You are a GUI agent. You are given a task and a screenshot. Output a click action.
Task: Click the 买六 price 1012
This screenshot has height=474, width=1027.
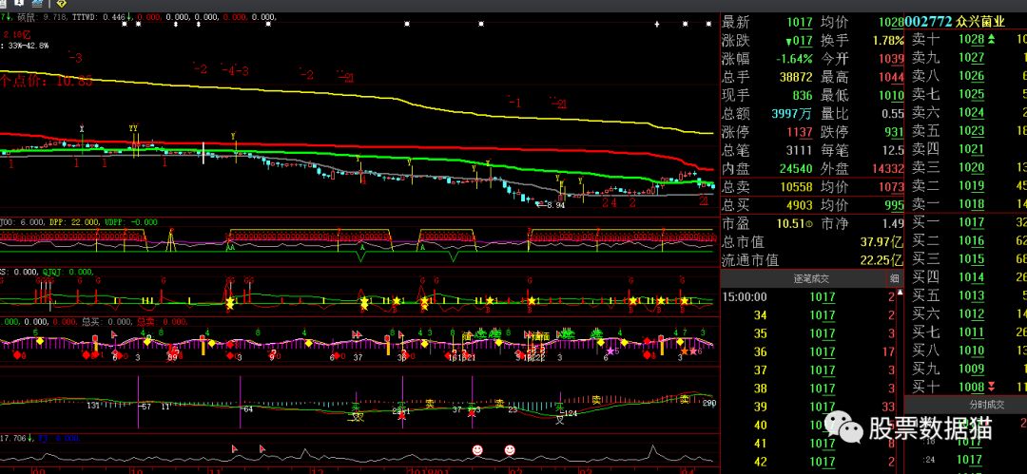971,314
